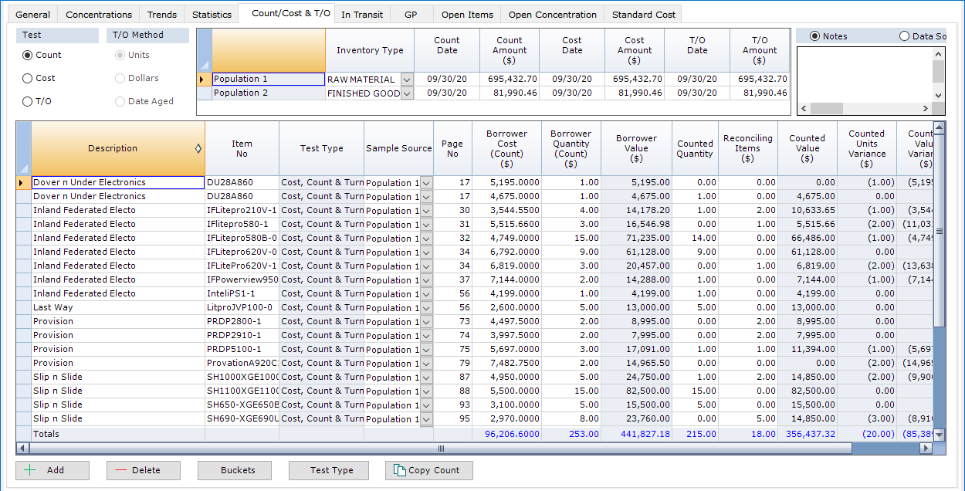
Task: Open Sample Source dropdown on first Dover row
Action: [425, 182]
